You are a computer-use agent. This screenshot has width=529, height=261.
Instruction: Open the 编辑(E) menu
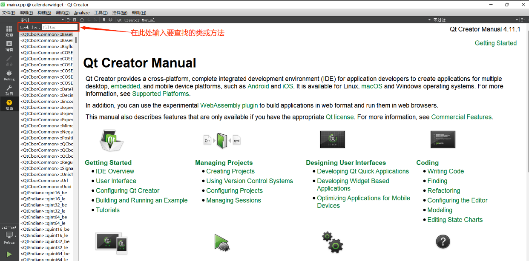[x=26, y=13]
